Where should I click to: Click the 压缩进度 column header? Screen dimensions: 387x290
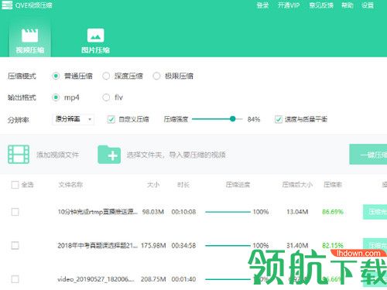tap(238, 185)
